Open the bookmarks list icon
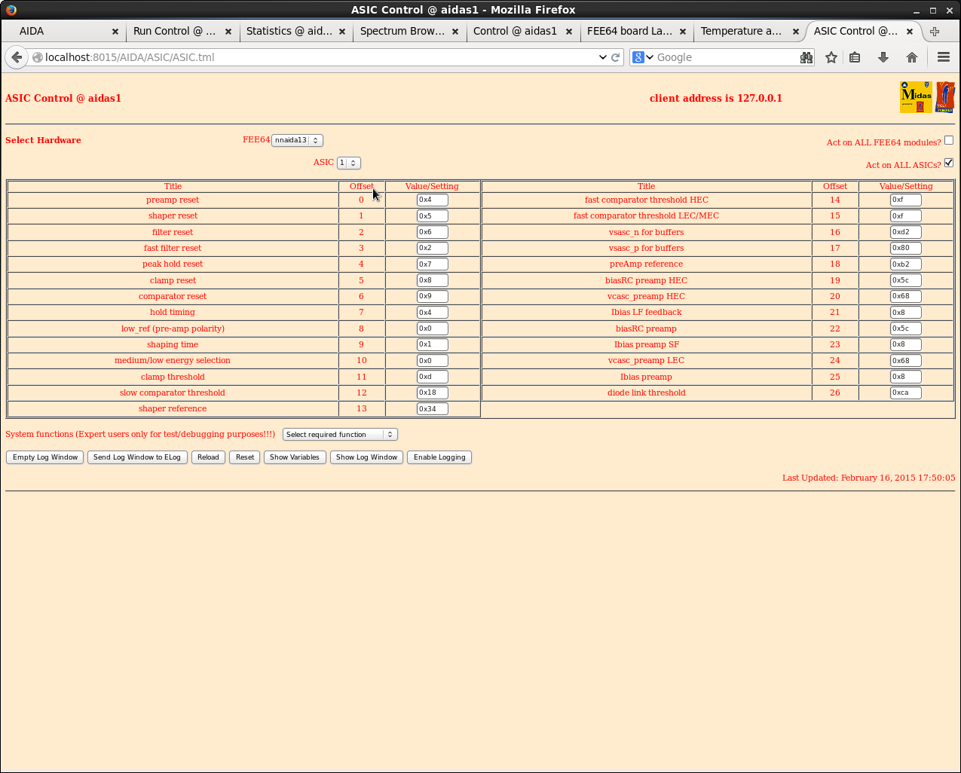Screen dimensions: 961x773 coord(855,57)
